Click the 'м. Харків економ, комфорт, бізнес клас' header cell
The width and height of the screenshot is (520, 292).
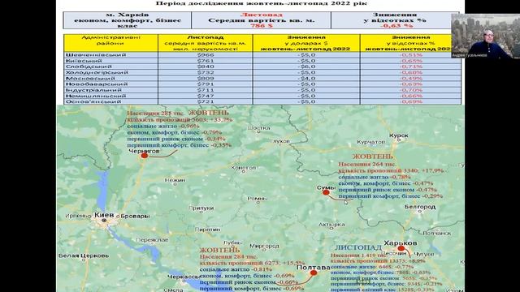coord(128,20)
